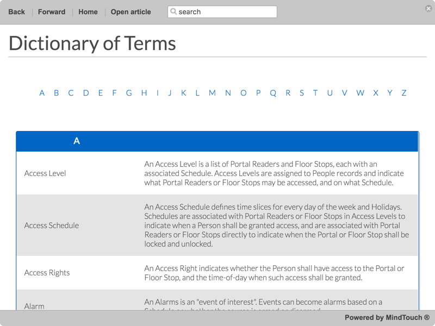Jump to terms starting with G
The width and height of the screenshot is (435, 326).
coord(129,93)
